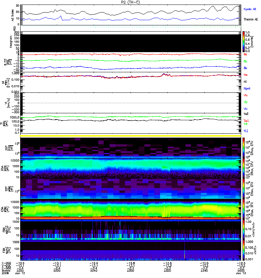Screen dimensions: 261x278
Task: Click the [counts] color bar unit label
Action: point(252,42)
